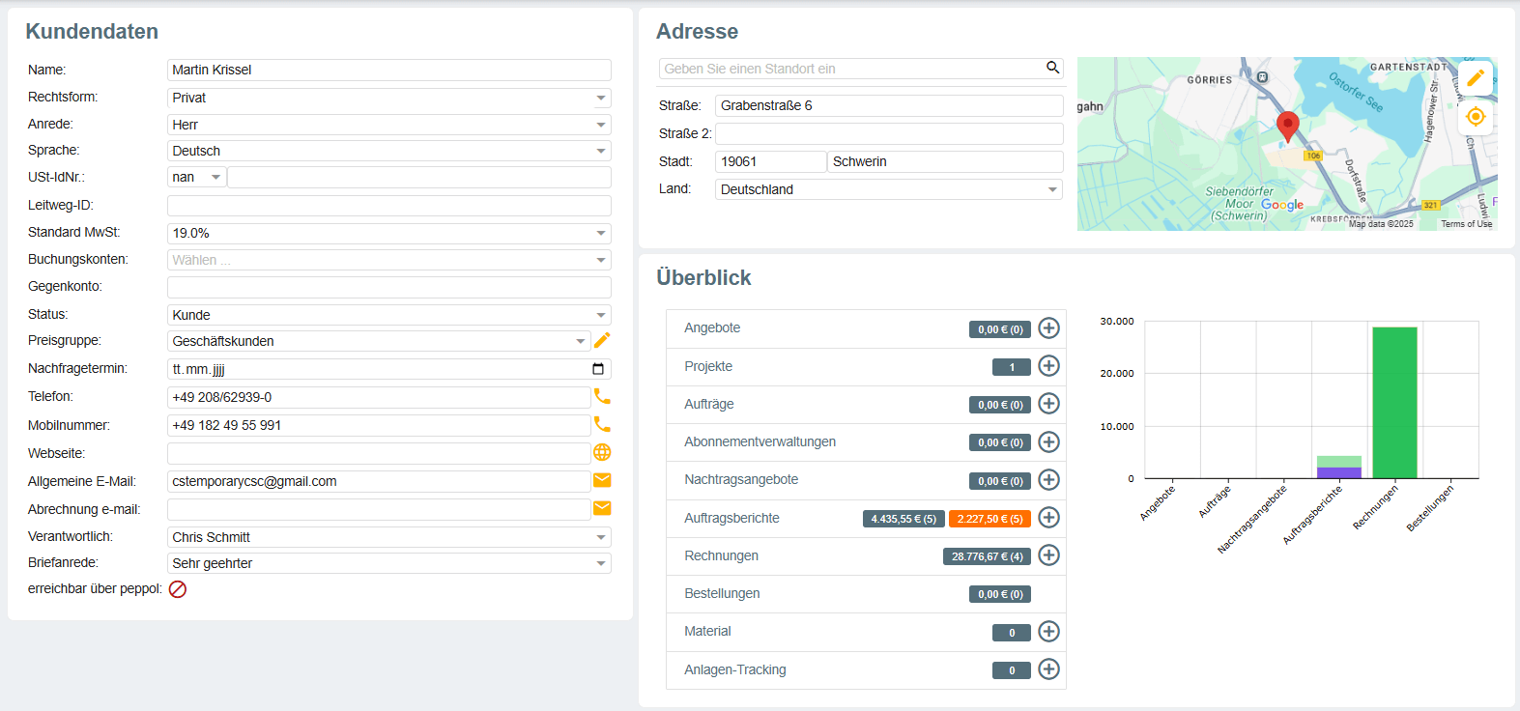Open the Verantwortlich dropdown
This screenshot has width=1520, height=711.
point(600,537)
